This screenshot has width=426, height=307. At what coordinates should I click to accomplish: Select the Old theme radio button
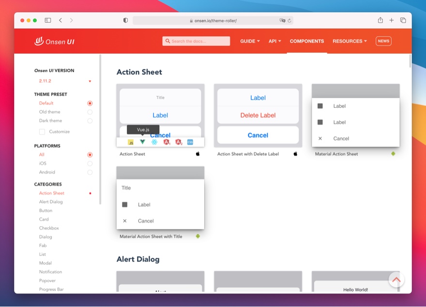click(90, 112)
